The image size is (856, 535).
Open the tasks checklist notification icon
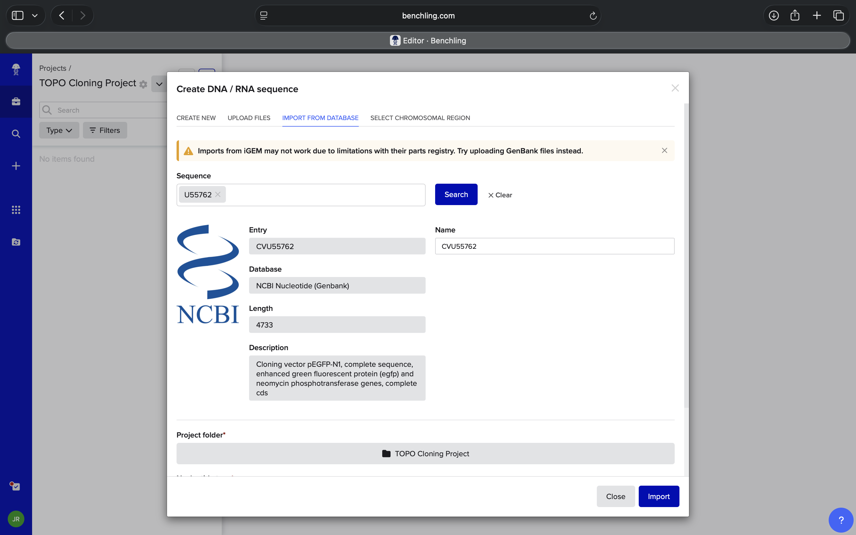pos(15,486)
